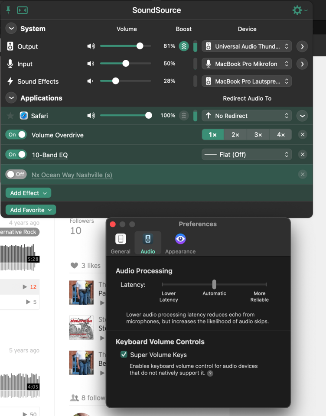Image resolution: width=326 pixels, height=416 pixels.
Task: Open Output advanced settings arrow
Action: 302,46
